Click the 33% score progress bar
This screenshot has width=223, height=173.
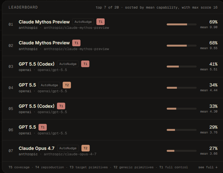point(182,109)
